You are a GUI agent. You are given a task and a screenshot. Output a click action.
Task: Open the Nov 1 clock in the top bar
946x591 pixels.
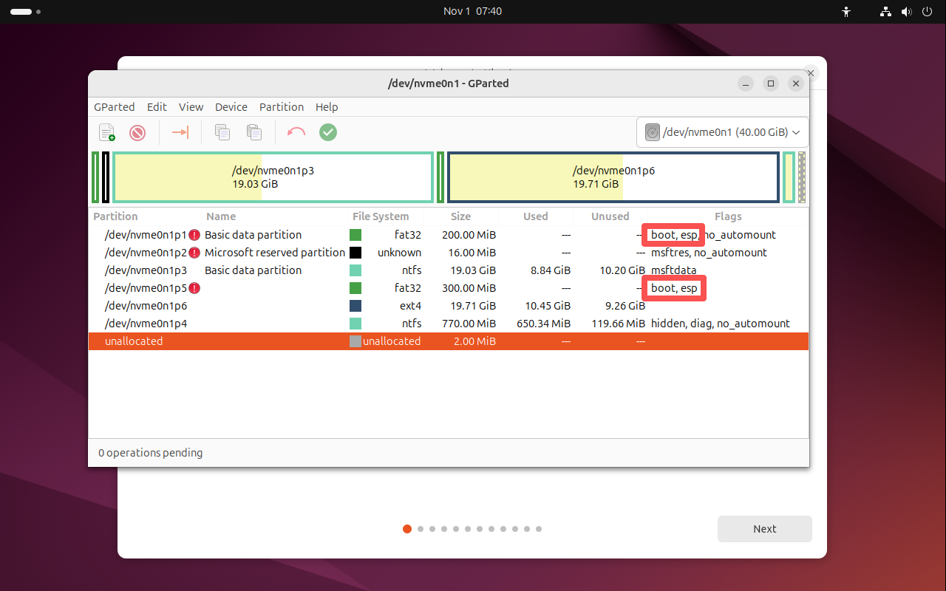(472, 11)
